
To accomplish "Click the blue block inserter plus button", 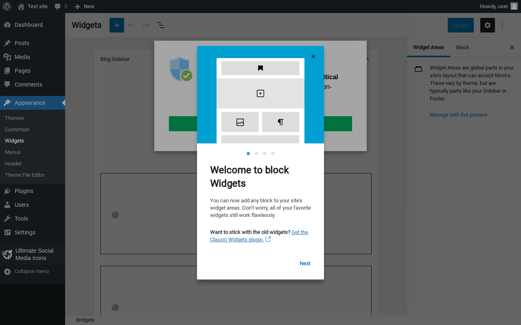I will pos(117,25).
